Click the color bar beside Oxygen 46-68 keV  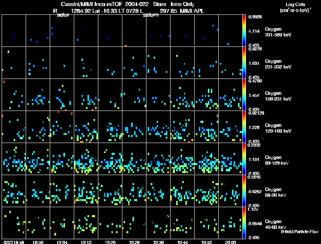tap(244, 223)
